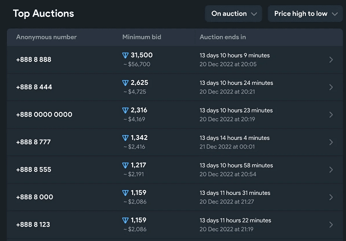The height and width of the screenshot is (241, 346).
Task: Click 1,159 bid in +888 8 000 row
Action: coord(139,193)
